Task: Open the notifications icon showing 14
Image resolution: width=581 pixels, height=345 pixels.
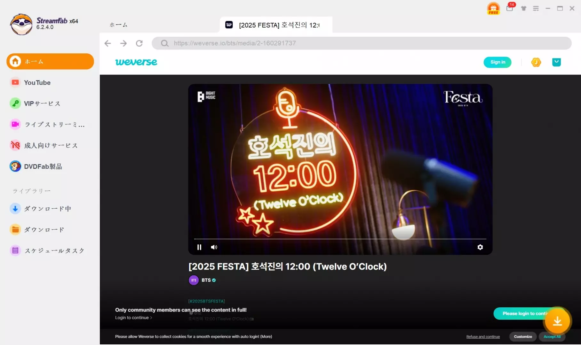Action: coord(510,8)
